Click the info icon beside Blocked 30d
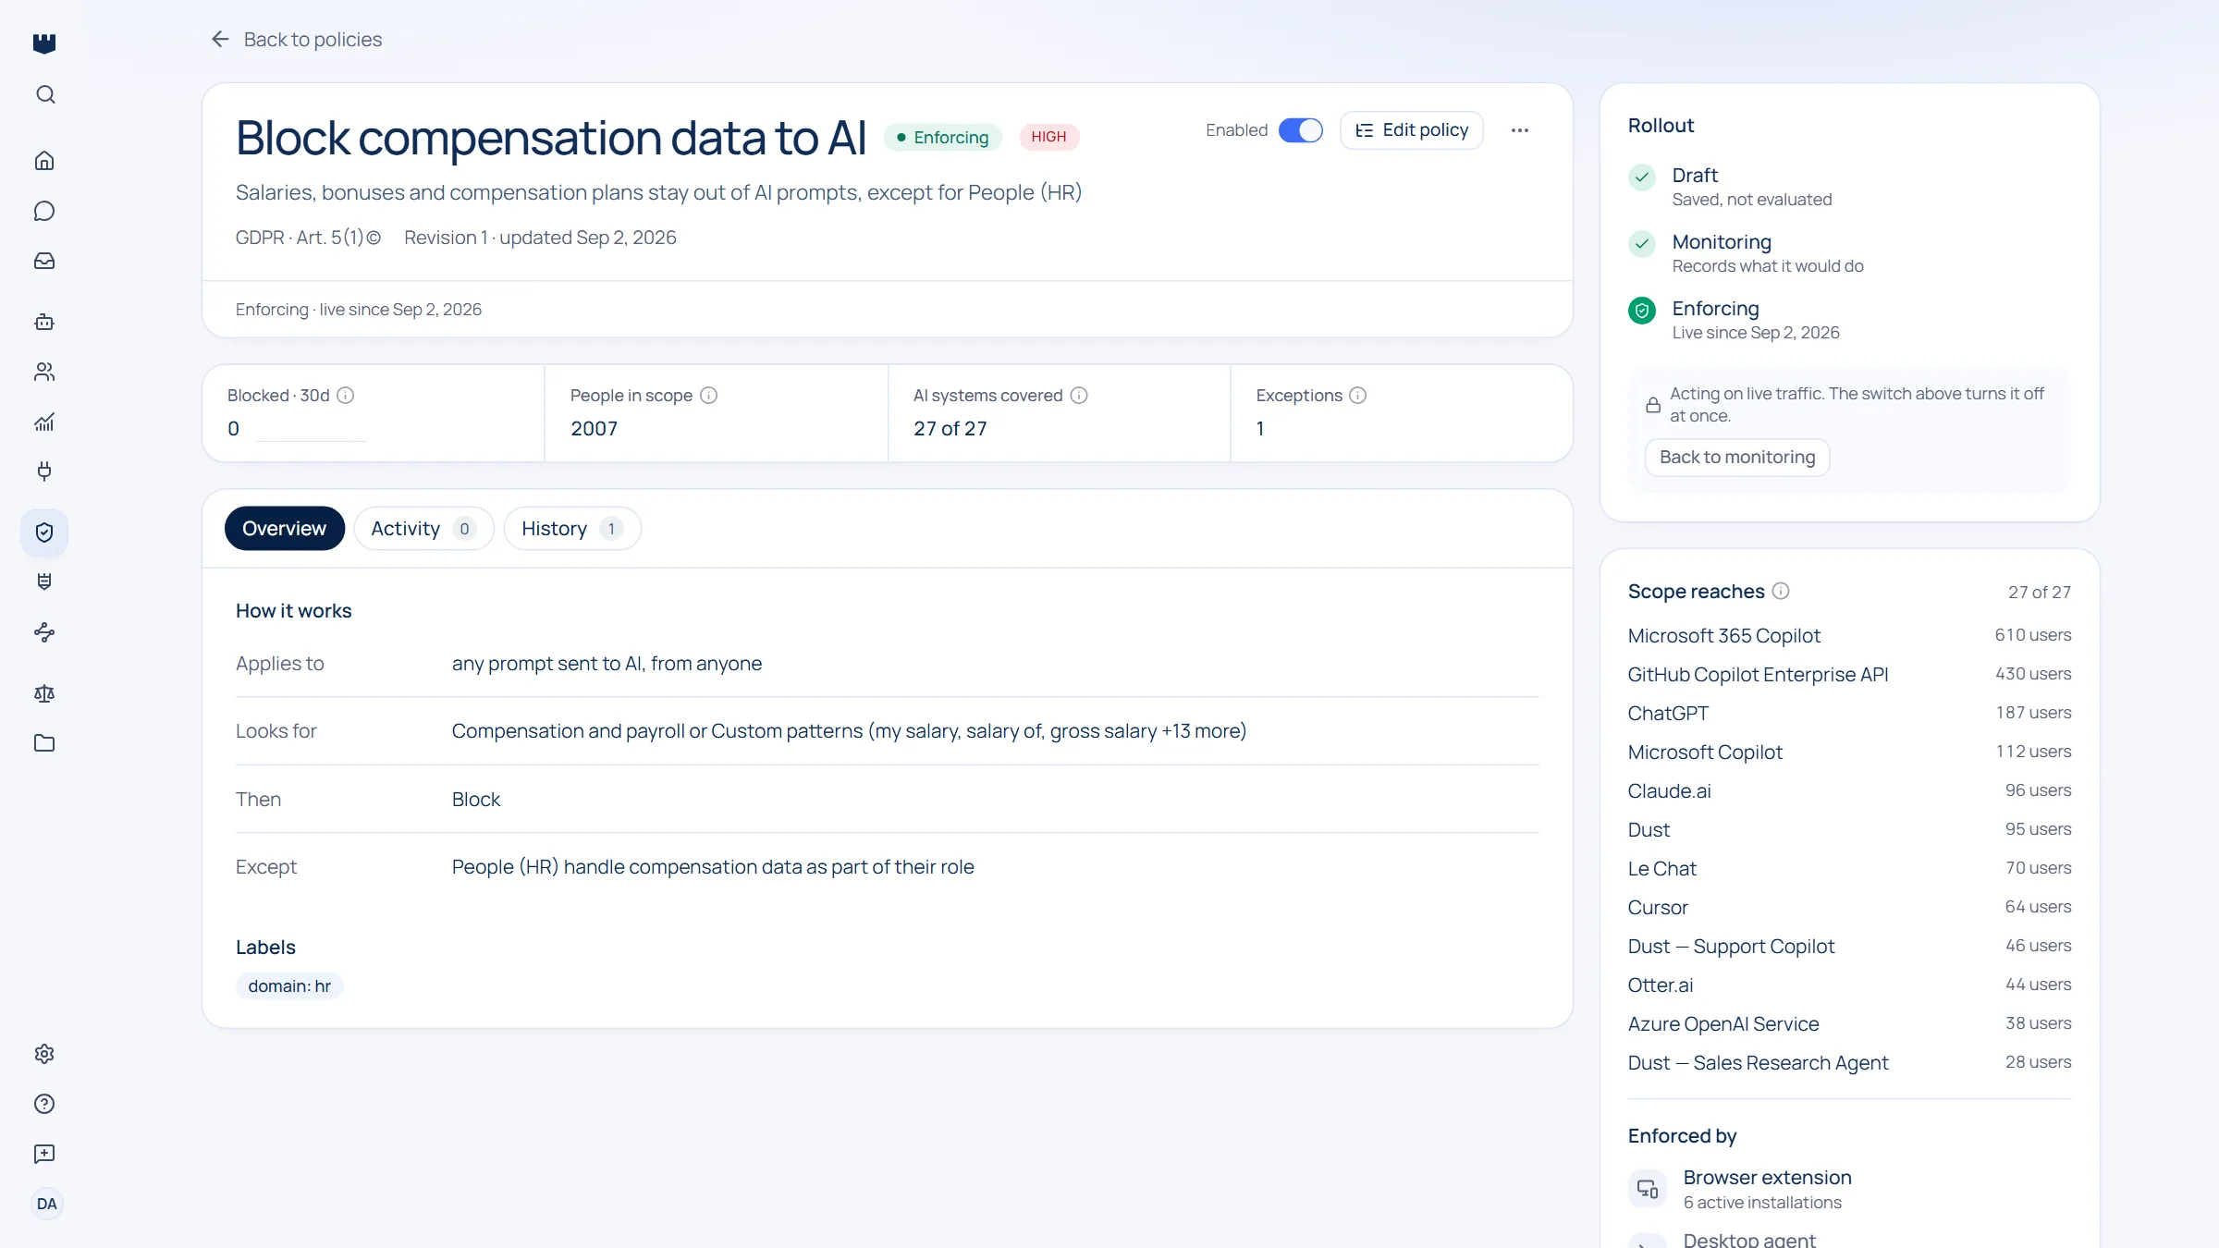The width and height of the screenshot is (2219, 1248). tap(346, 396)
